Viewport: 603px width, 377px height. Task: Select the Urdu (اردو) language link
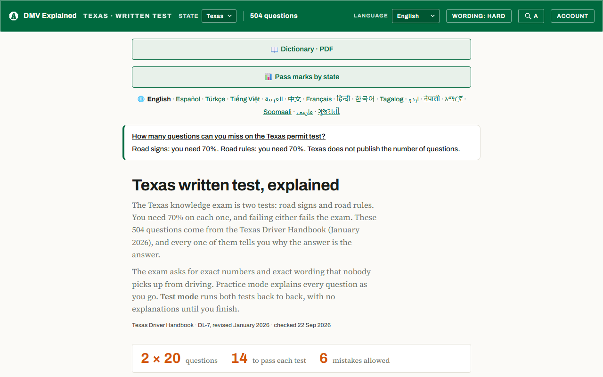click(414, 99)
